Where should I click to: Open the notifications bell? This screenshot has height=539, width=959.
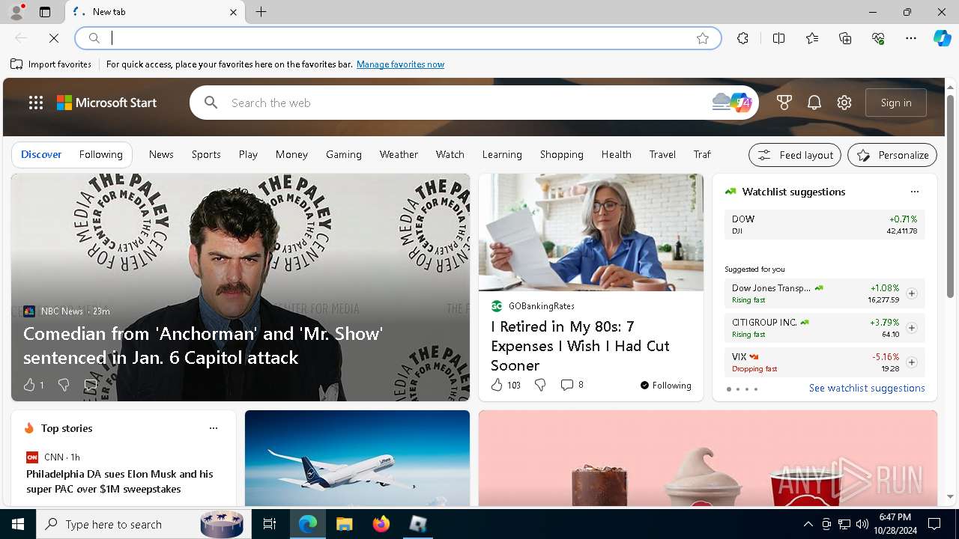(x=814, y=103)
